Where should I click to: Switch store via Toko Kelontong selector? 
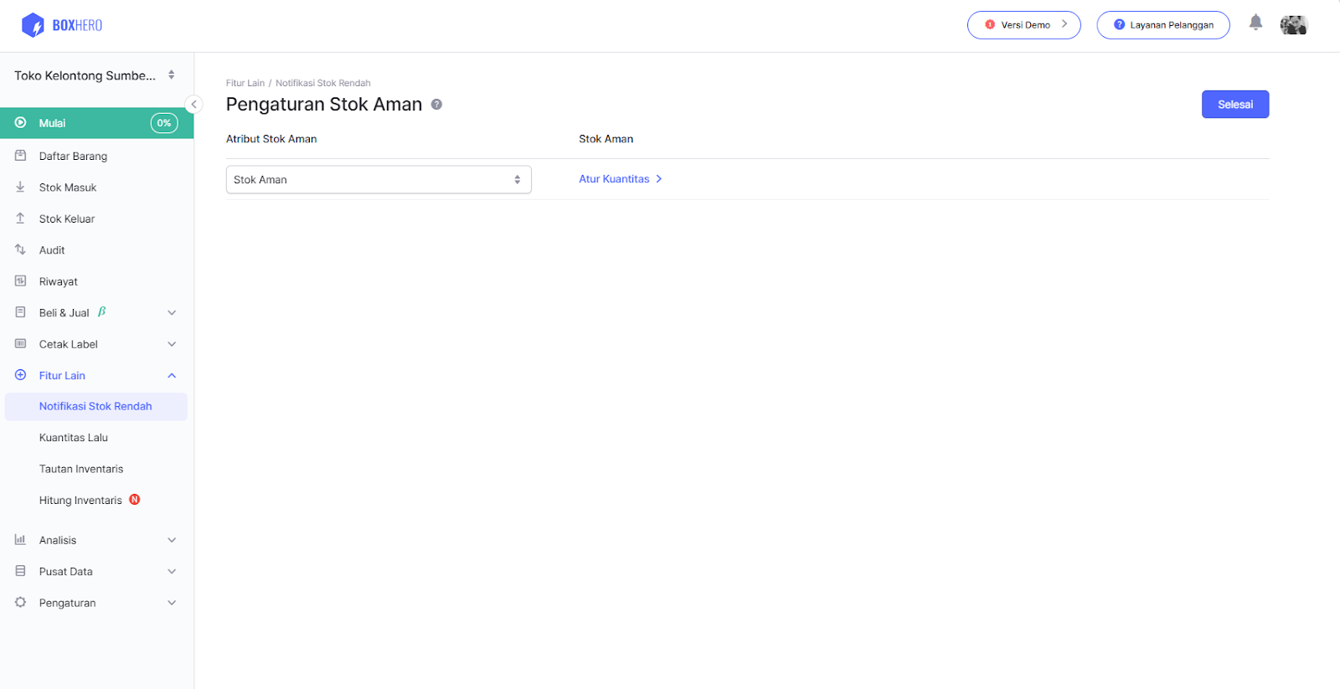point(96,75)
